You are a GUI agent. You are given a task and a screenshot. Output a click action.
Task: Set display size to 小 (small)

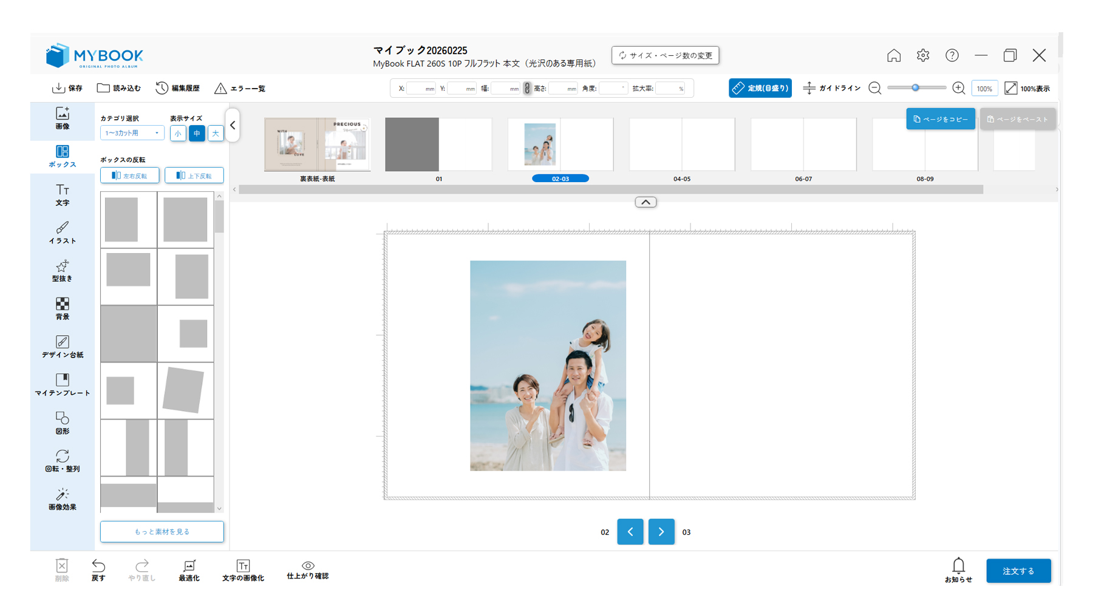pos(178,133)
